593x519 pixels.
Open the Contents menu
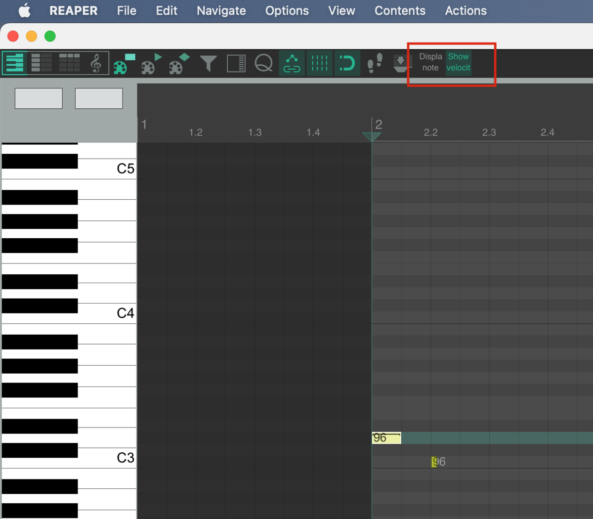[400, 10]
